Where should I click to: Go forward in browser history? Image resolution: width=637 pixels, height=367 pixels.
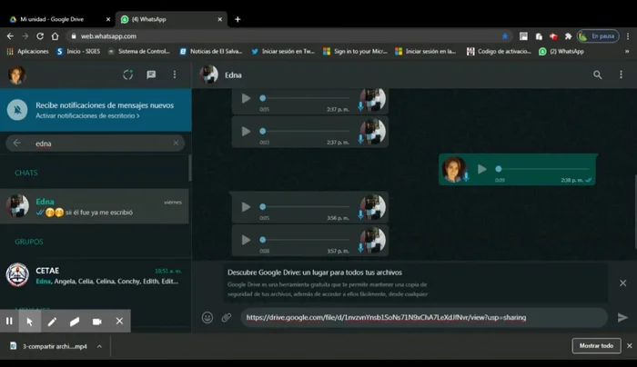(25, 36)
